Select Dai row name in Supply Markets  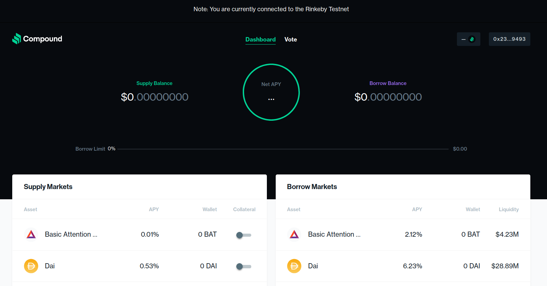[50, 266]
